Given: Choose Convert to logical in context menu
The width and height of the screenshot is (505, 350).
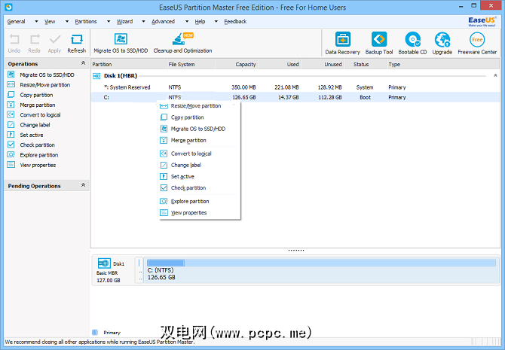Looking at the screenshot, I should 199,154.
